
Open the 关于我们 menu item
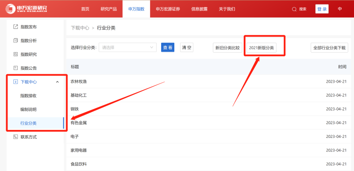(x=227, y=9)
